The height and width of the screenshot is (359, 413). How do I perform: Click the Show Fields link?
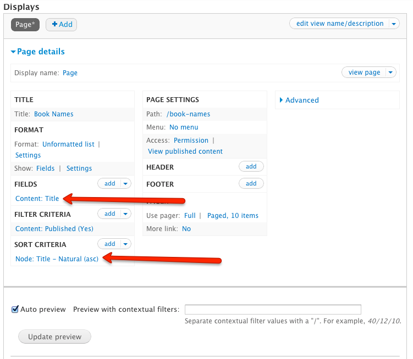(45, 169)
